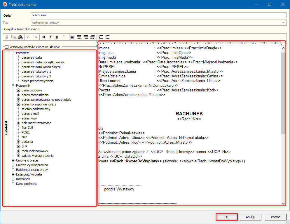Insert a bulleted list
This screenshot has width=290, height=224.
coord(107,37)
